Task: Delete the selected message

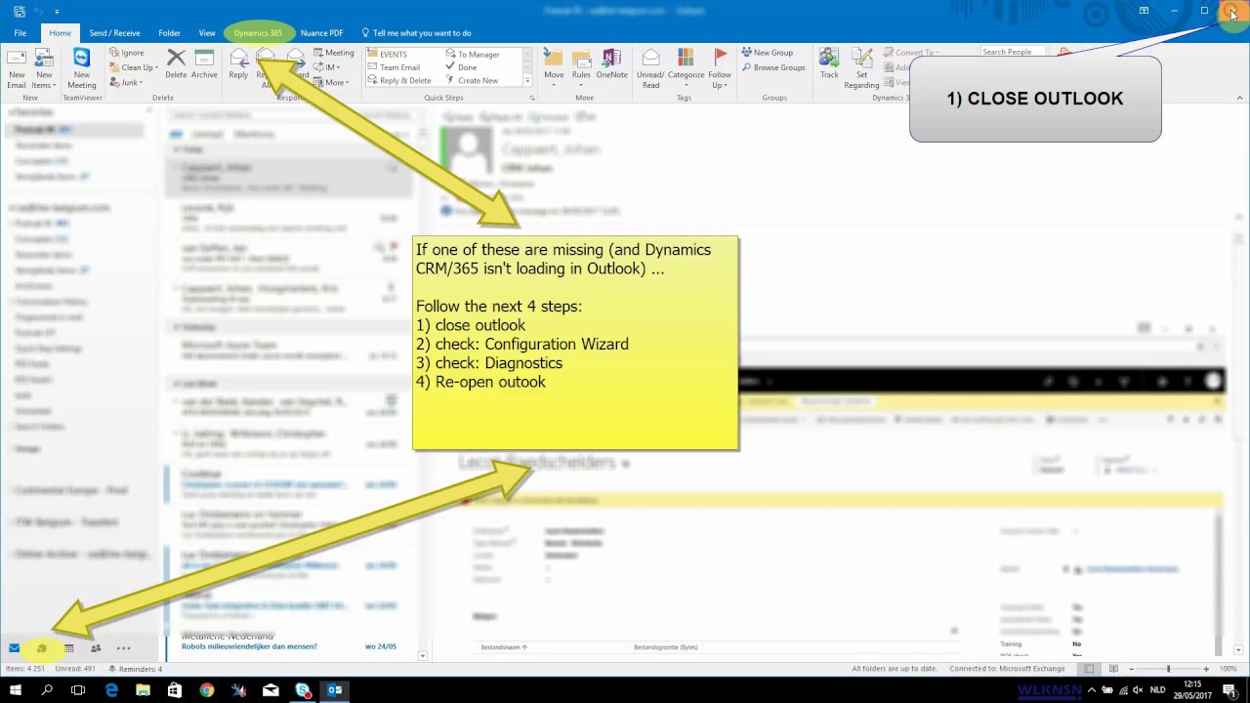Action: [176, 64]
